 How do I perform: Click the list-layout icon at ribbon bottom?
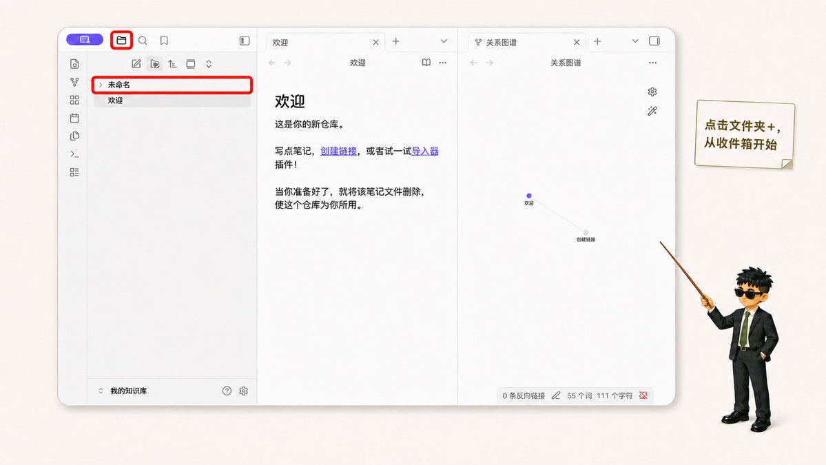pos(74,172)
